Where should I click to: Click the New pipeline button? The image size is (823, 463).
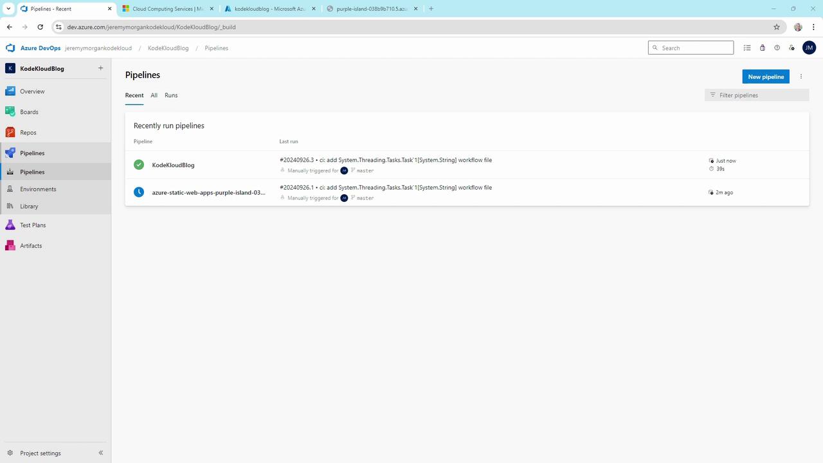[x=766, y=77]
